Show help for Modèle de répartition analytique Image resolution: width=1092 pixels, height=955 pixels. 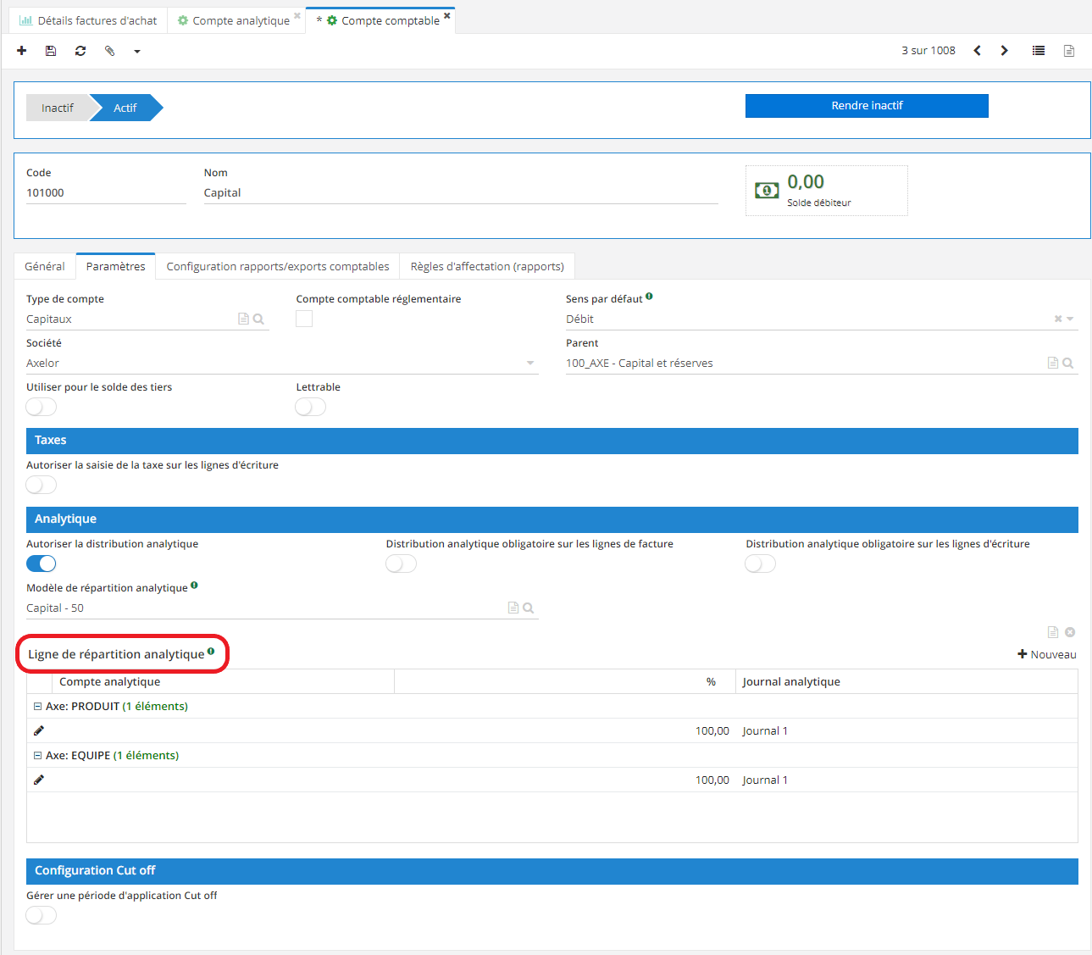pyautogui.click(x=194, y=586)
